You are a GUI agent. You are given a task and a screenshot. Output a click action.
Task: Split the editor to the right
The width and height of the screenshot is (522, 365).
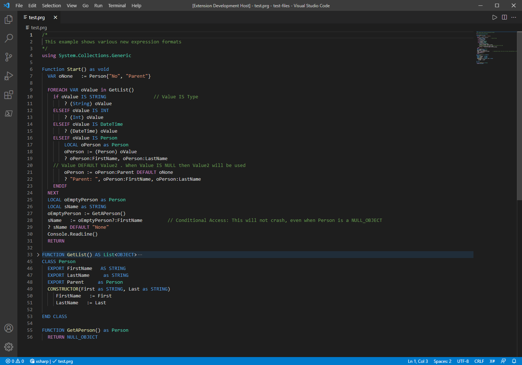pyautogui.click(x=504, y=17)
